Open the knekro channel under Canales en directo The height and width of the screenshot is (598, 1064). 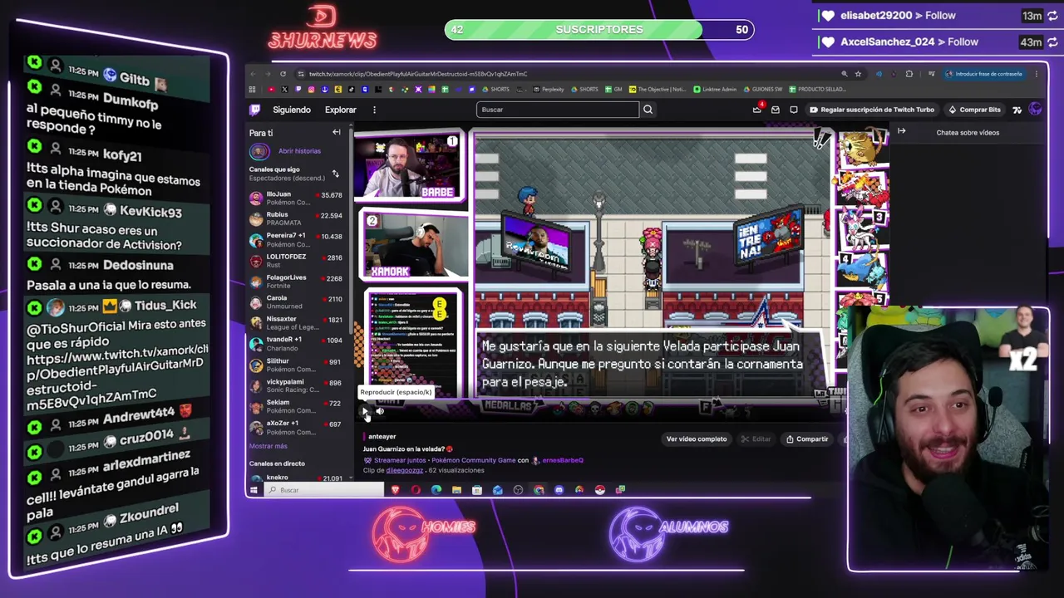[x=296, y=478]
